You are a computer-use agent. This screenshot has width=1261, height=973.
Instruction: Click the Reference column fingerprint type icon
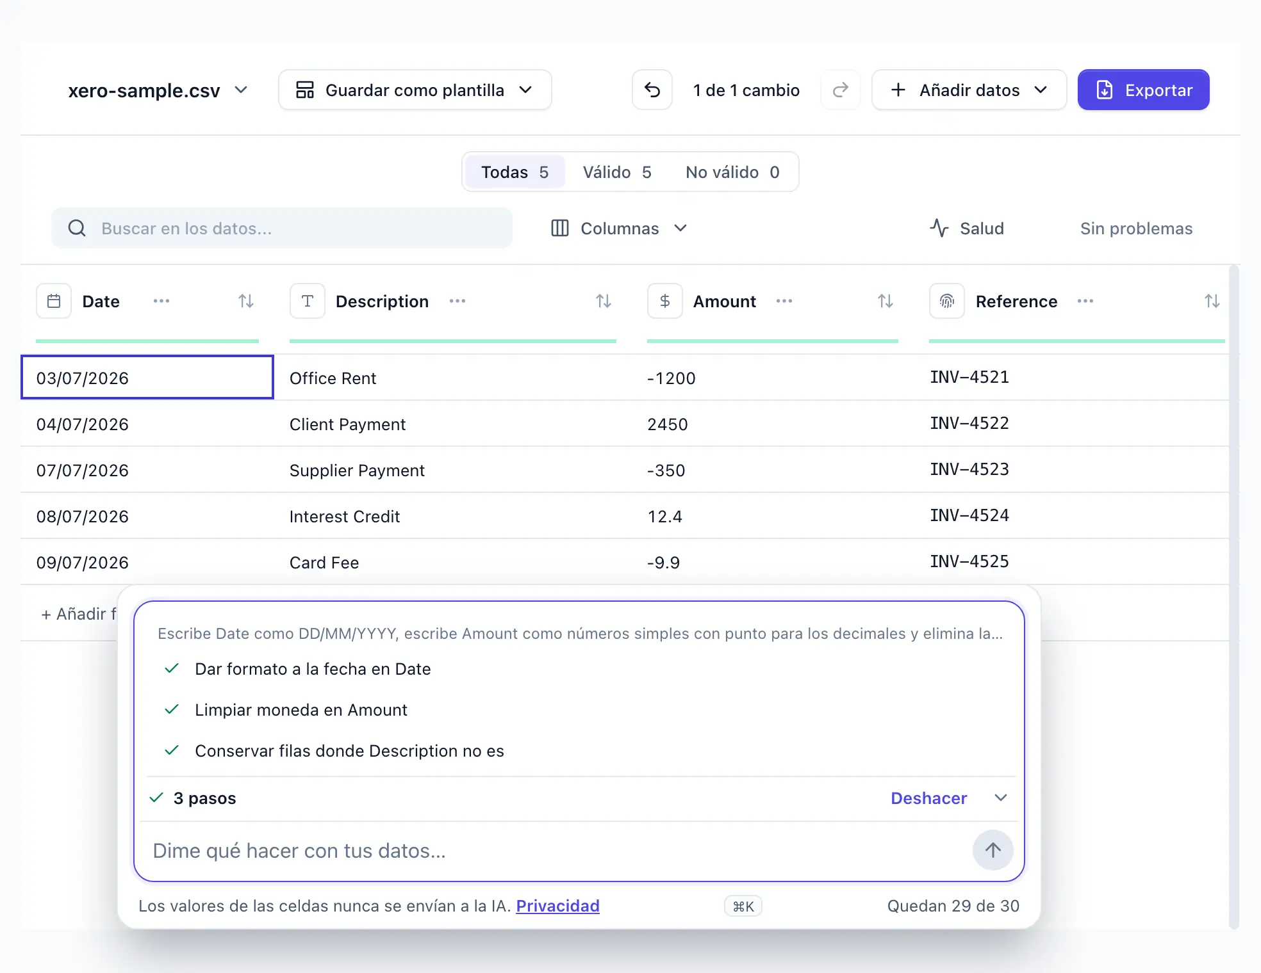(947, 301)
